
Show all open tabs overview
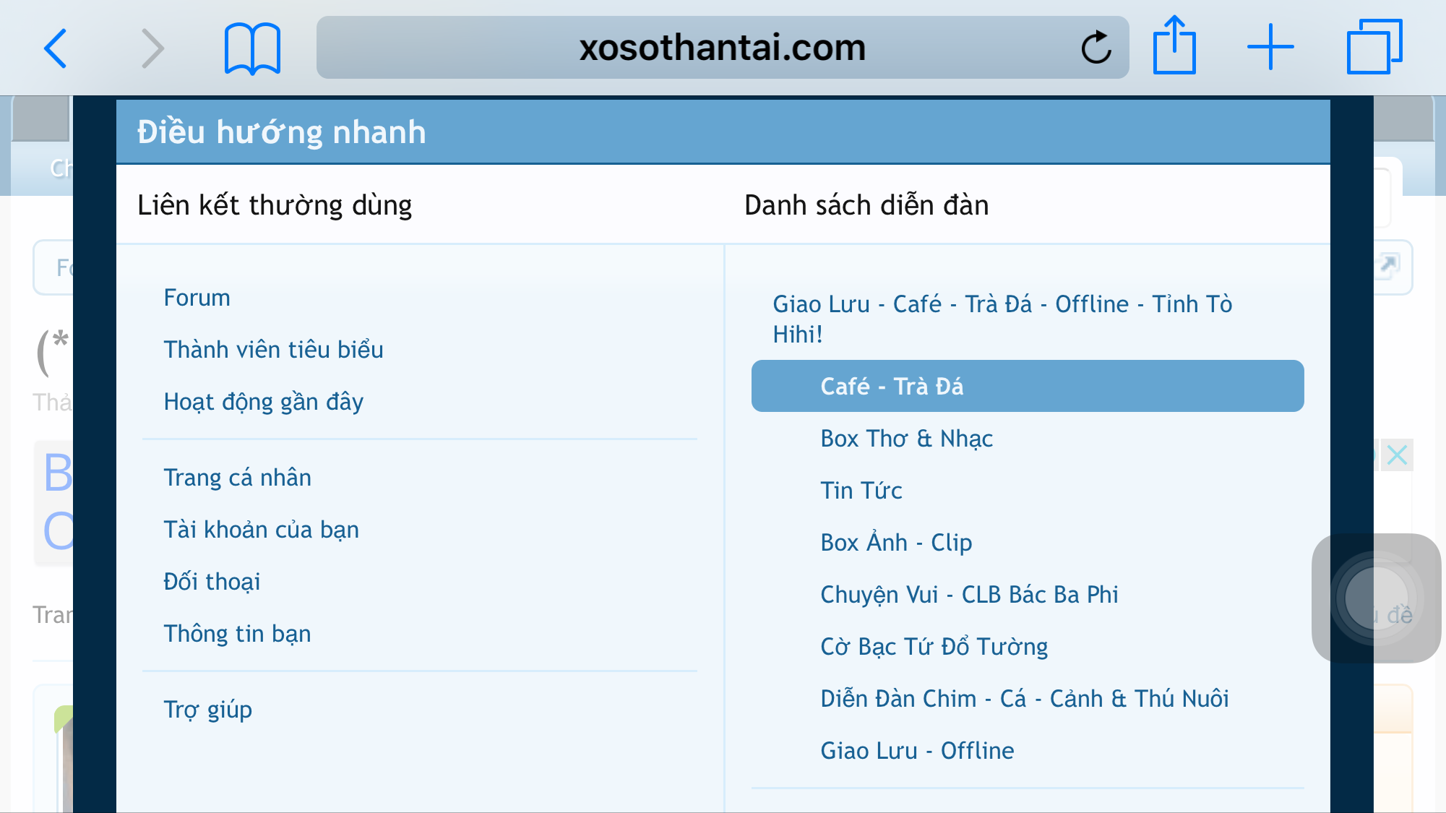[1374, 47]
